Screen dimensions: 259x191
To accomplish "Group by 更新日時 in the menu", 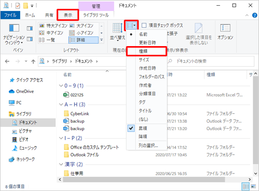I will [x=147, y=42].
